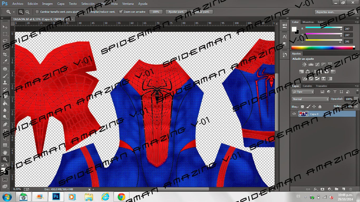Select the Pen tool
The height and width of the screenshot is (202, 360).
(5, 124)
